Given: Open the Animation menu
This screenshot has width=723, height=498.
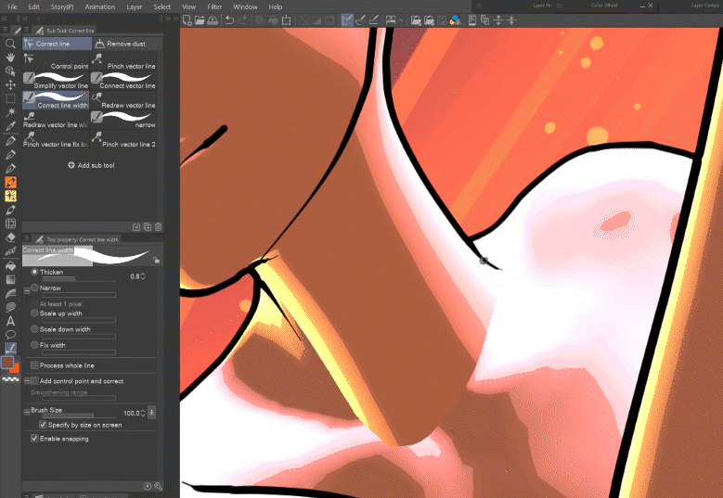Looking at the screenshot, I should pos(99,6).
